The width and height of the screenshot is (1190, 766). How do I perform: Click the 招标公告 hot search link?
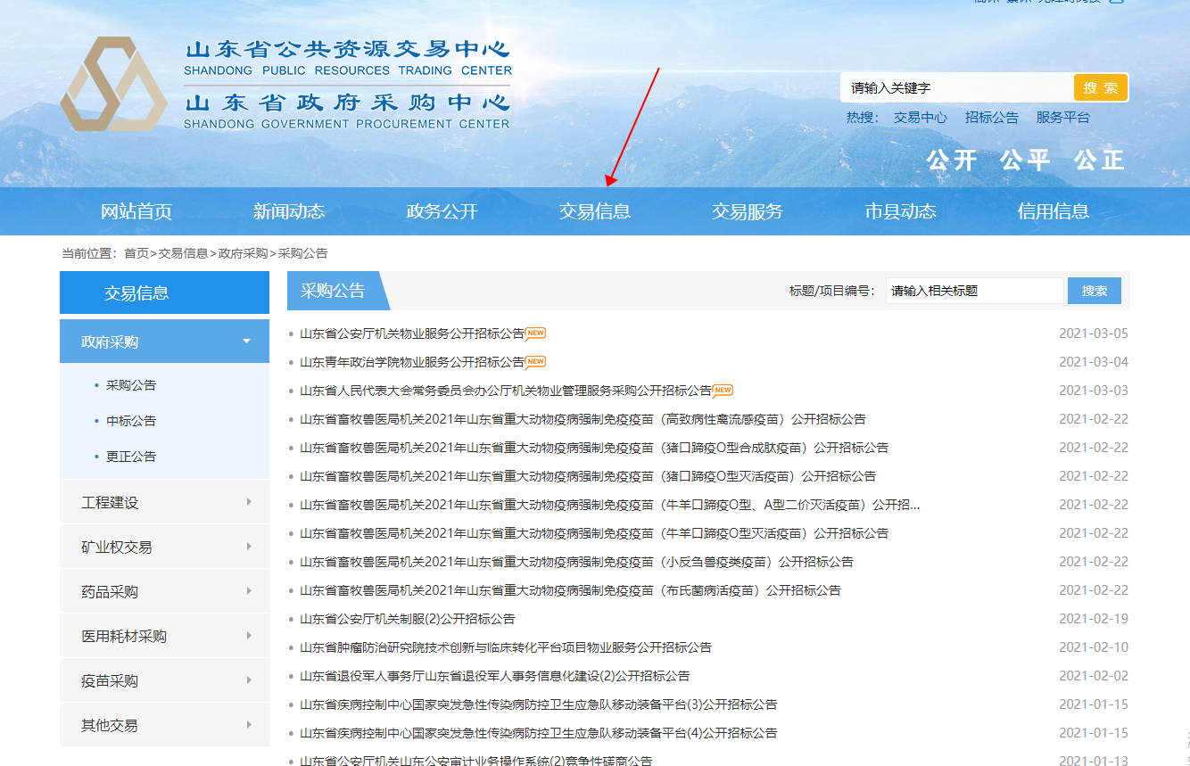click(991, 118)
